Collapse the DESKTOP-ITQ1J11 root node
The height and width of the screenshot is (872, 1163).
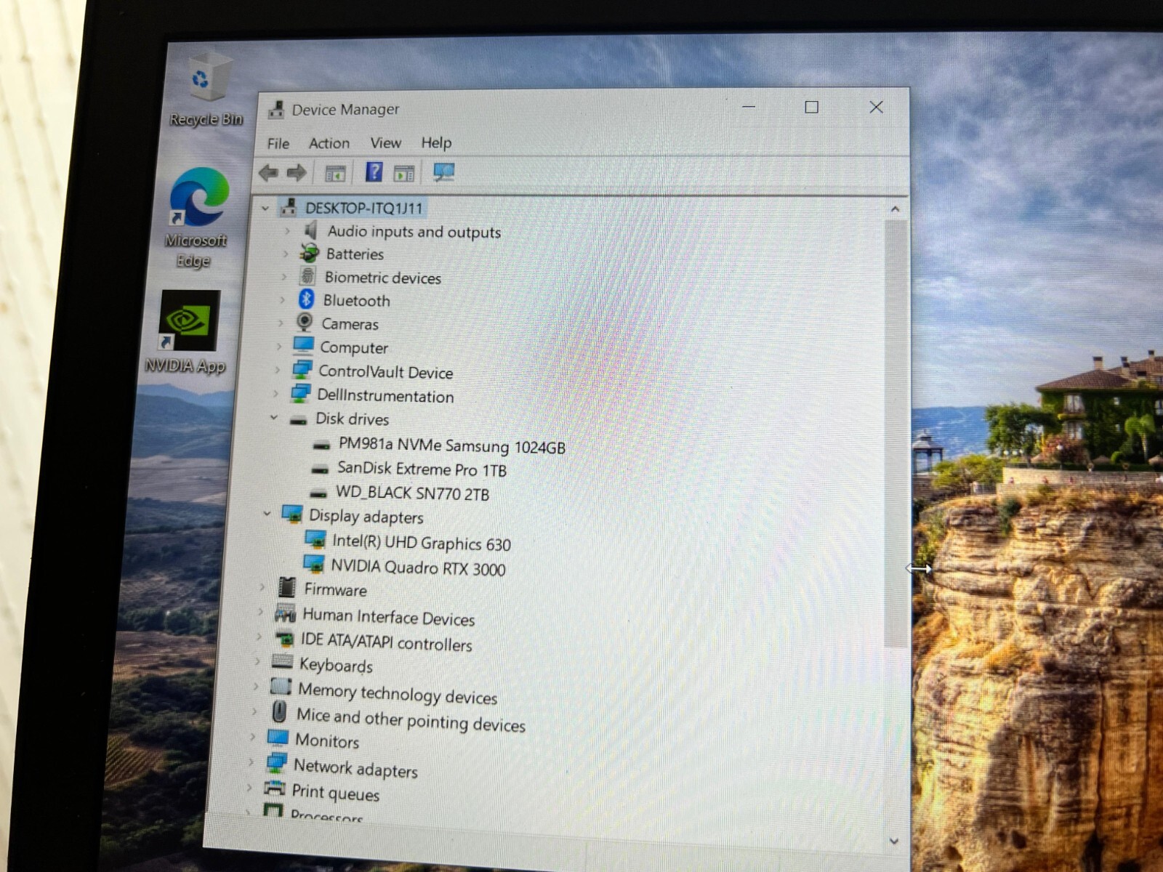pyautogui.click(x=265, y=208)
